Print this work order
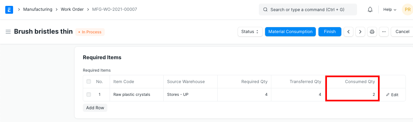The image size is (413, 122). (x=372, y=32)
